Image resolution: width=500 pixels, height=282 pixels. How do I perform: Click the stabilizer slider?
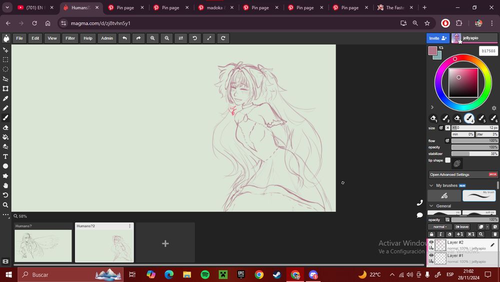(474, 154)
